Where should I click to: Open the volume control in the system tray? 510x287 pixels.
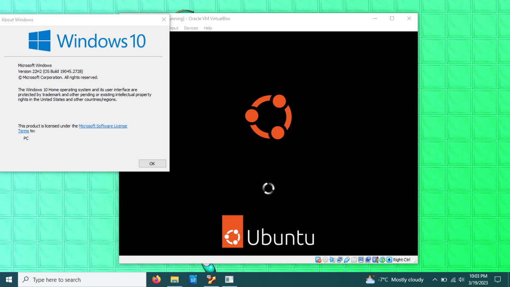click(462, 280)
